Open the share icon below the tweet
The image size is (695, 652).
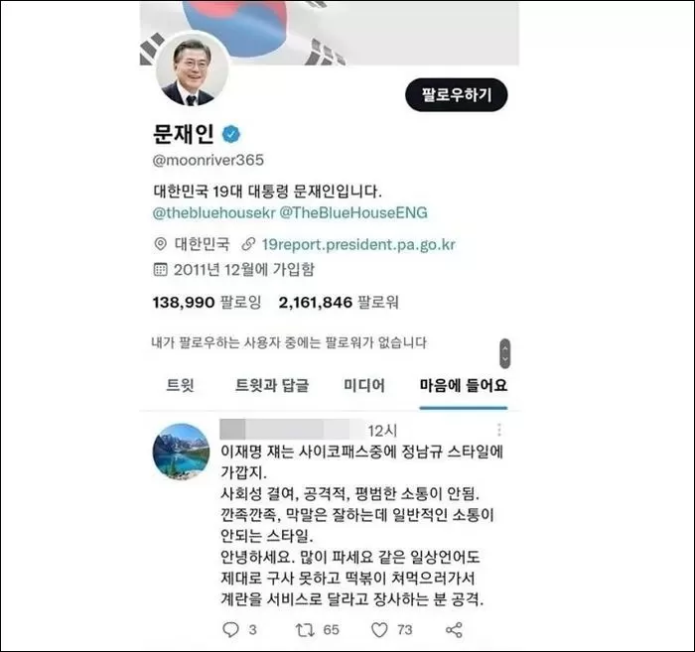[454, 629]
